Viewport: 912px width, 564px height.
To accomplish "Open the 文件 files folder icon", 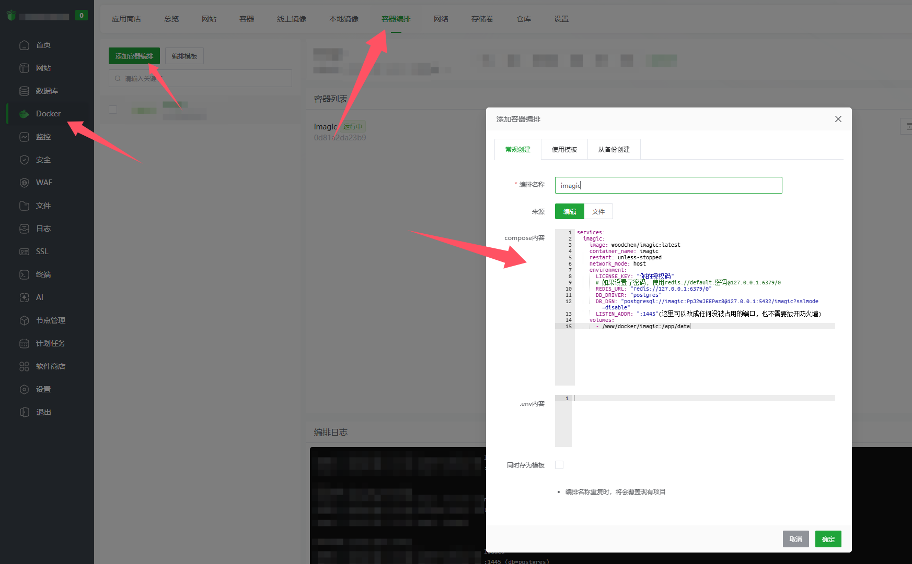I will pos(24,206).
